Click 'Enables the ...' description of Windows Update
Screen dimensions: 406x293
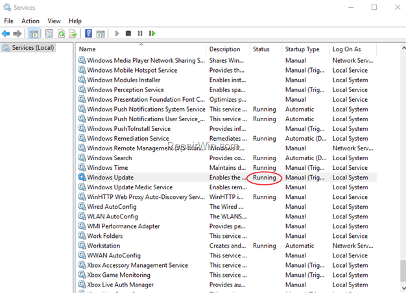pos(228,178)
